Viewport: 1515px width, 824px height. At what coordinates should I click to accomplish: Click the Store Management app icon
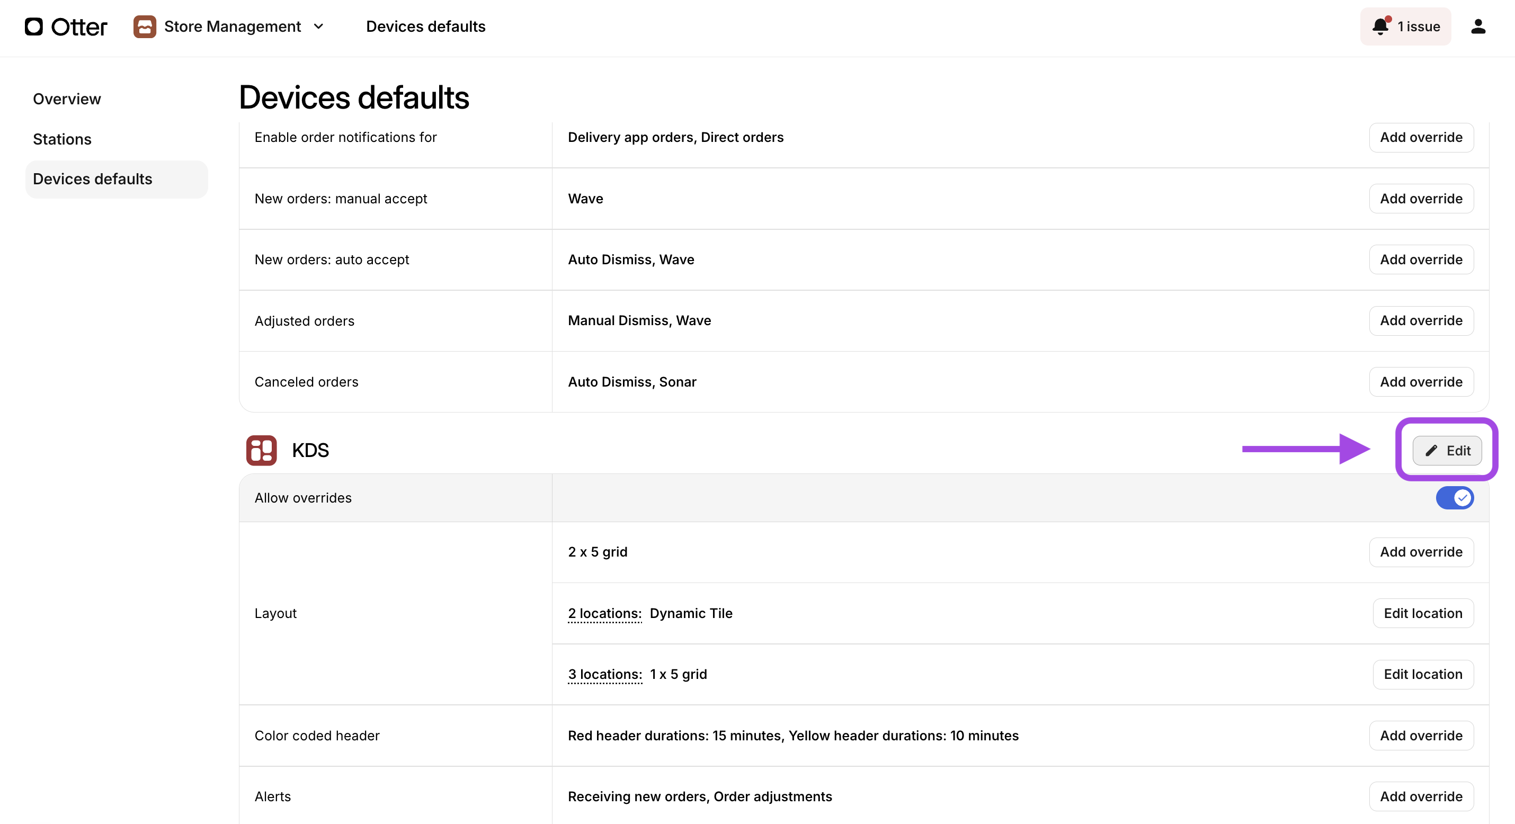pyautogui.click(x=144, y=26)
